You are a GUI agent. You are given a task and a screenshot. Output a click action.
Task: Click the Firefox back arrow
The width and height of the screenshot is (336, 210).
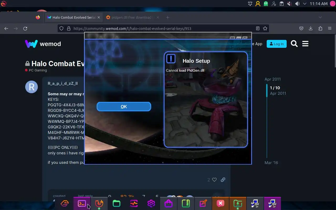[x=6, y=28]
